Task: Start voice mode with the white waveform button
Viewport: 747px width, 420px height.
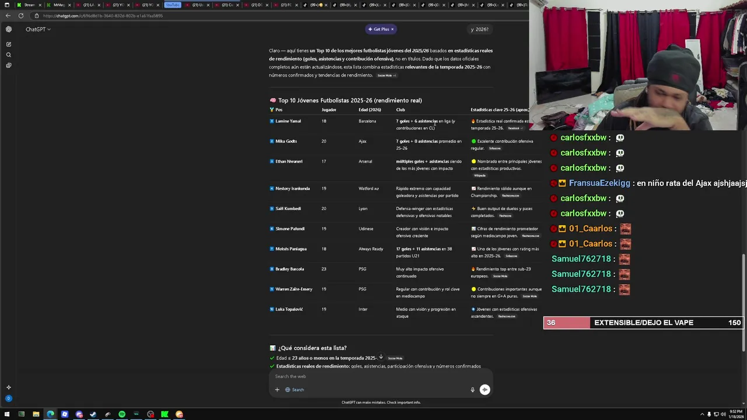Action: [485, 390]
